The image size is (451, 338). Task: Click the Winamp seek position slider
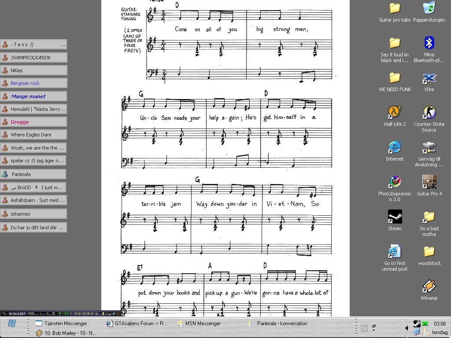103,313
